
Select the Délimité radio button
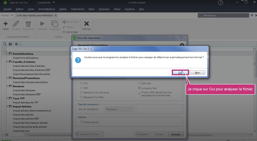[x=139, y=83]
